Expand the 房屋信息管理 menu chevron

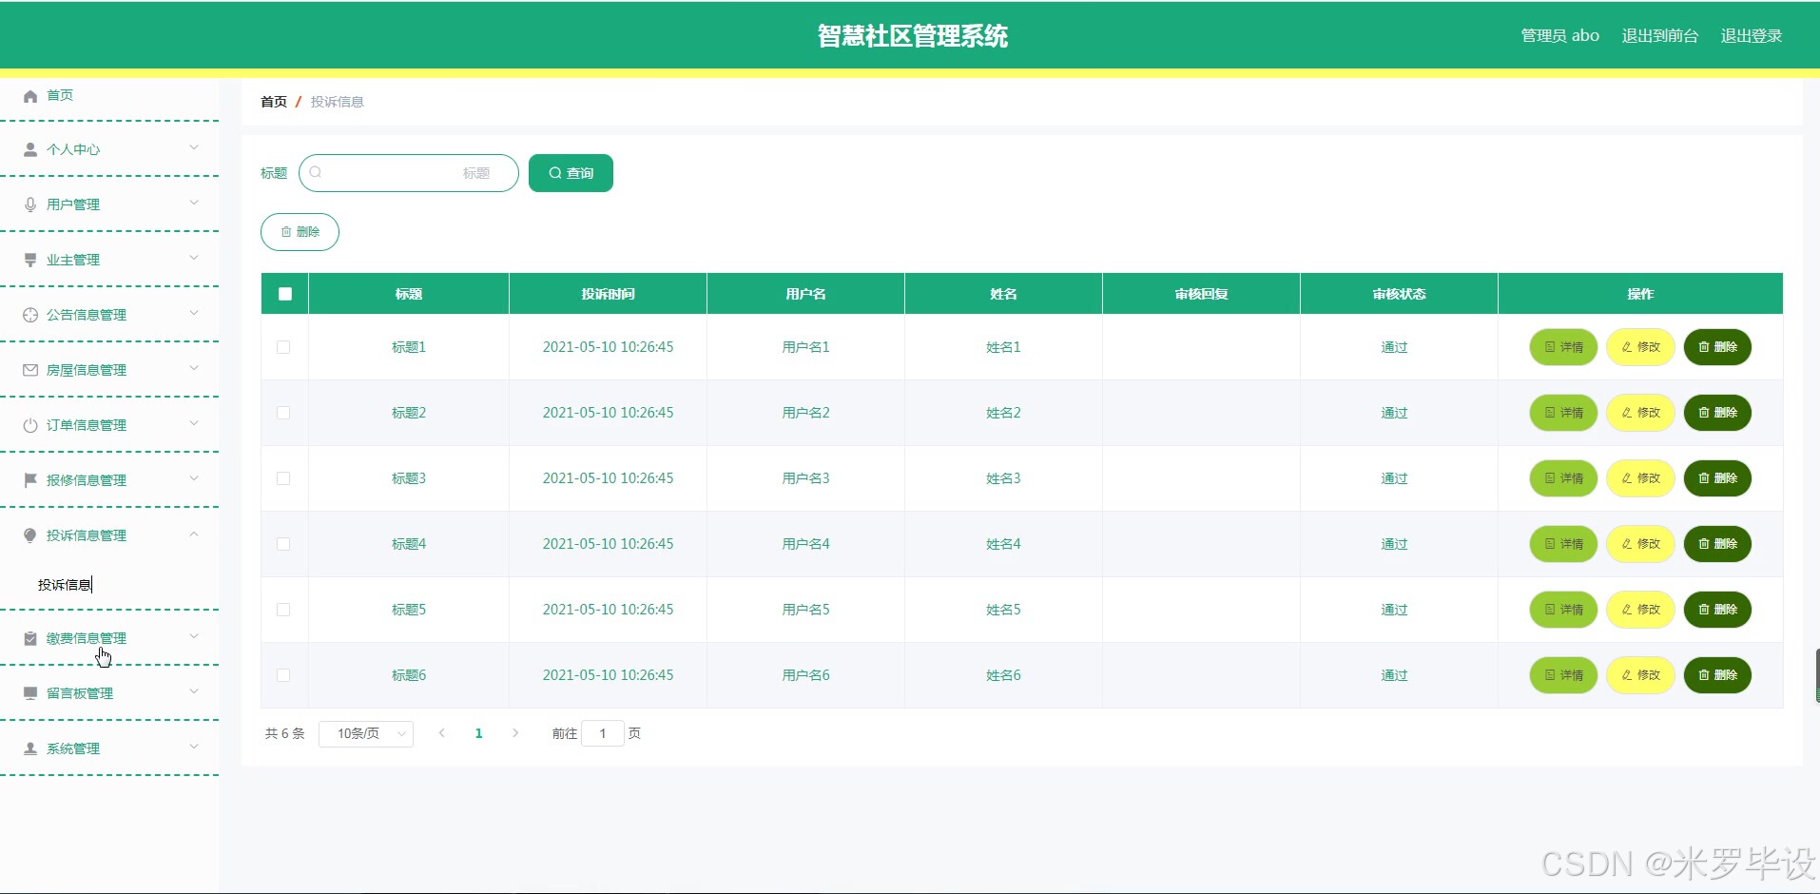194,368
